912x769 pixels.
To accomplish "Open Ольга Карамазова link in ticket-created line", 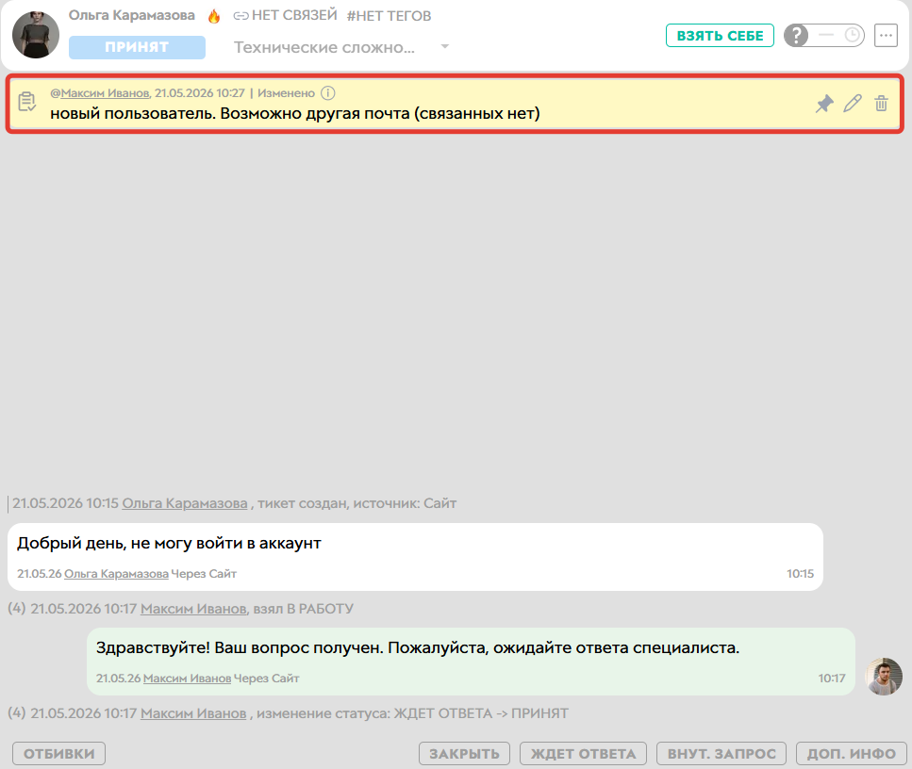I will (184, 503).
